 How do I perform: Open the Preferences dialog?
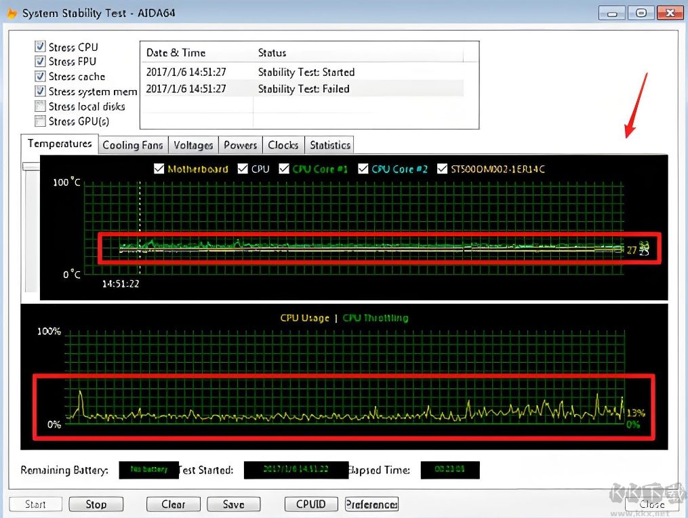pos(371,504)
